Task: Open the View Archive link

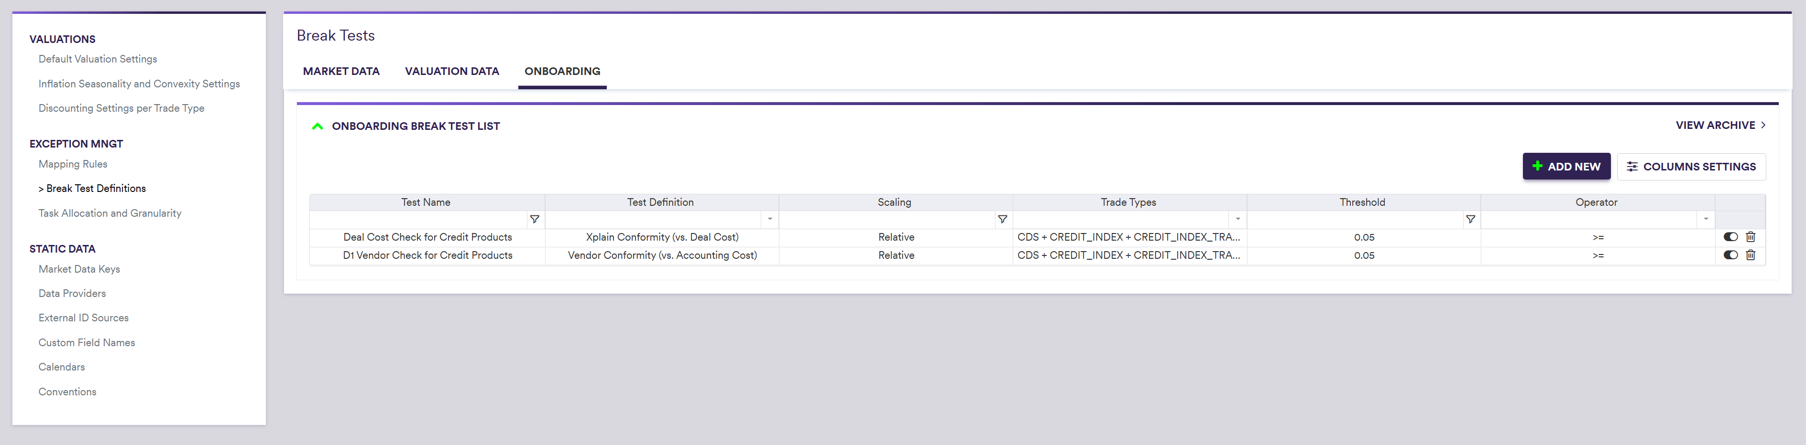Action: point(1720,125)
